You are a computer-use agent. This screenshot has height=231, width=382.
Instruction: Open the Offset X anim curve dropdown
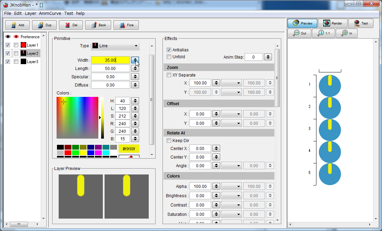click(x=232, y=114)
